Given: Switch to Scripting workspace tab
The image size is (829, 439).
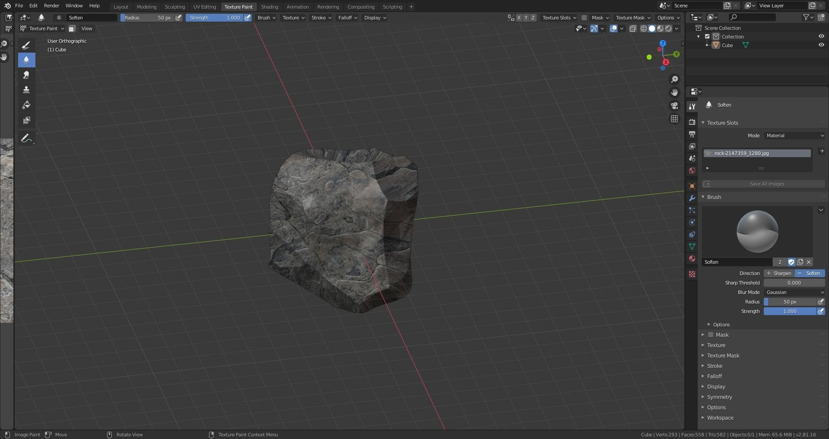Looking at the screenshot, I should pyautogui.click(x=392, y=6).
